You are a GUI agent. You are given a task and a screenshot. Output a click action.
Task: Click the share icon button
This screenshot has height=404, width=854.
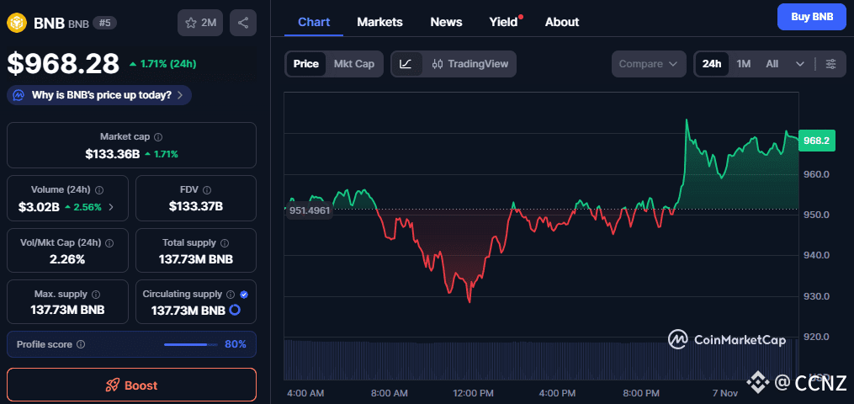243,23
